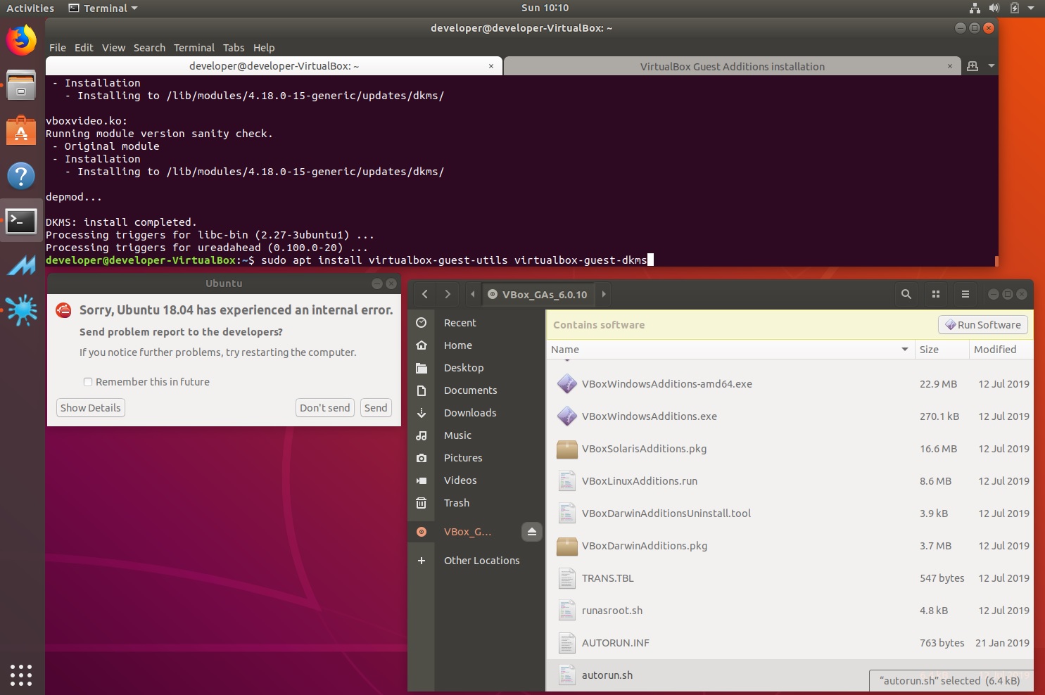Open the terminal tabs dropdown arrow
Image resolution: width=1045 pixels, height=695 pixels.
pos(992,66)
